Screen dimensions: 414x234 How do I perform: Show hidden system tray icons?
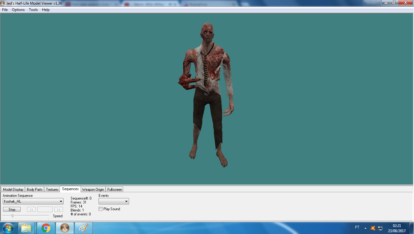point(365,228)
